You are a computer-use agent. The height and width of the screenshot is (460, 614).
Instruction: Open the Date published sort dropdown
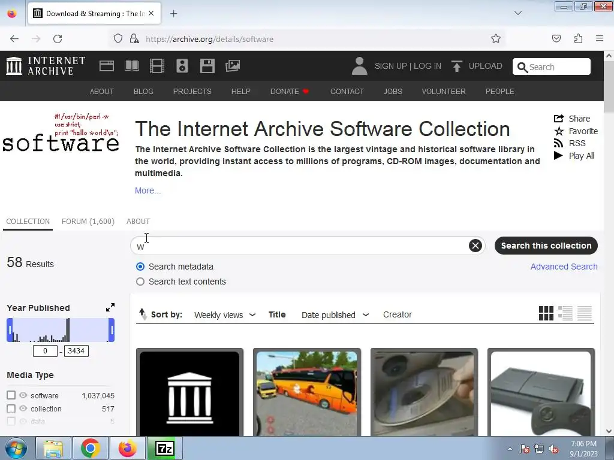click(335, 315)
